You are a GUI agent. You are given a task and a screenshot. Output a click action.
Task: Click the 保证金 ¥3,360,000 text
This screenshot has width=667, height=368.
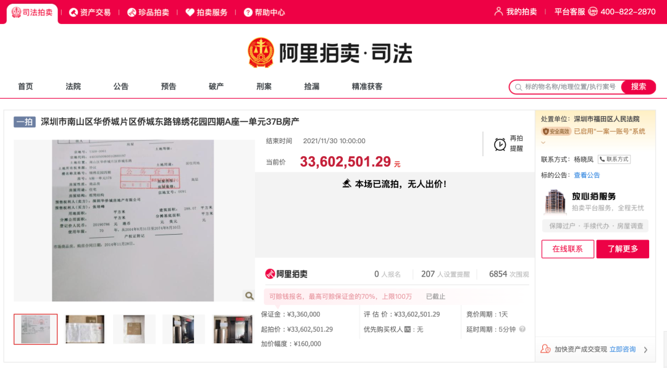point(290,314)
